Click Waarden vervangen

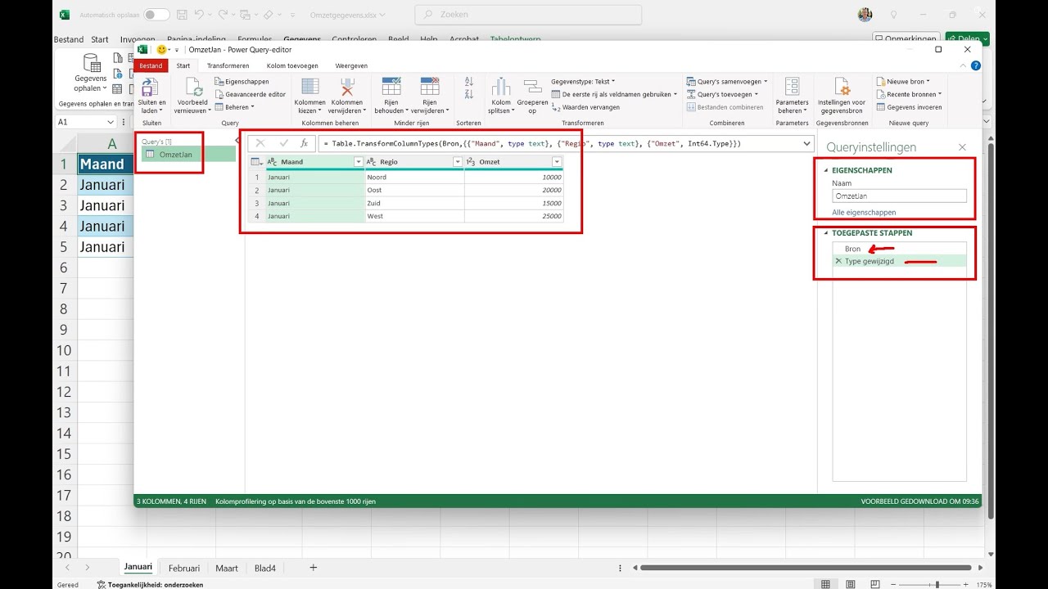pos(585,107)
